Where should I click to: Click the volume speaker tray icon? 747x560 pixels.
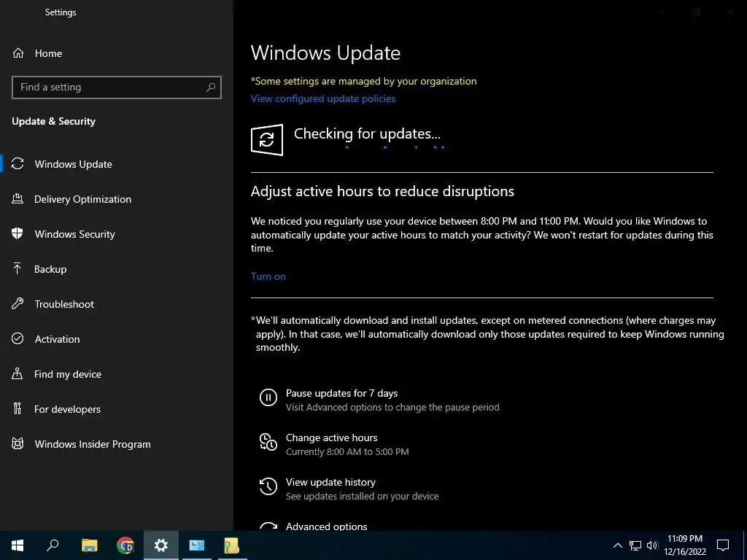[x=652, y=545]
